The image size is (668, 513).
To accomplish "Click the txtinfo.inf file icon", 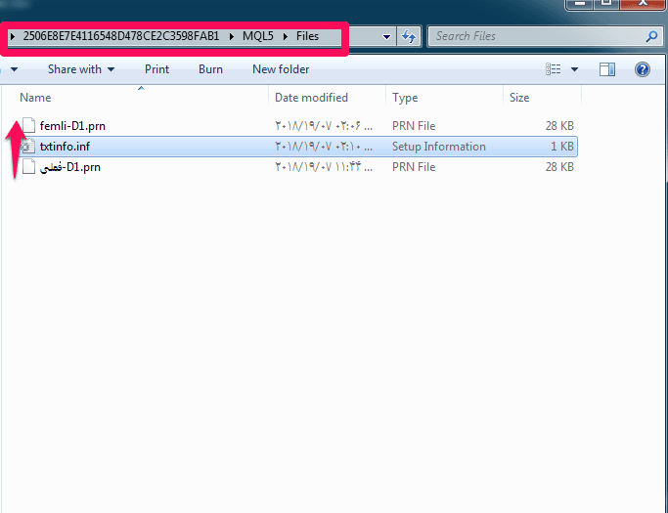I will click(27, 147).
